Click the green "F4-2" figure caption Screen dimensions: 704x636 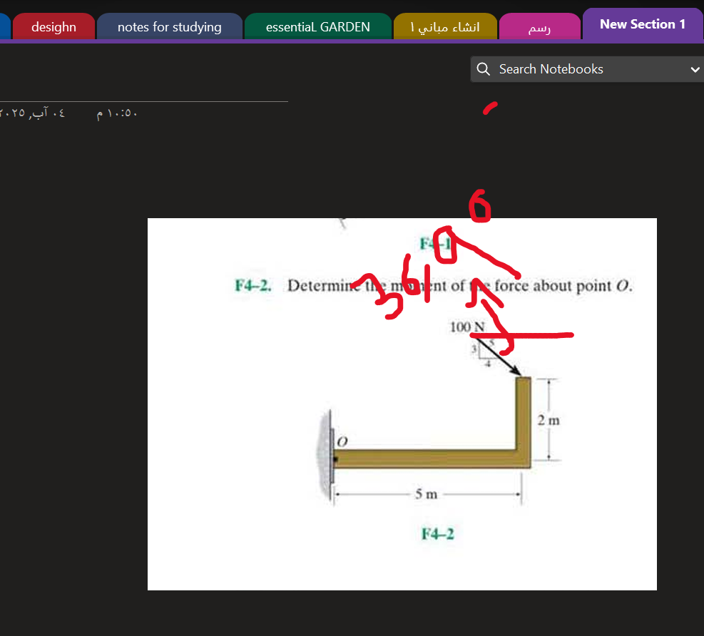click(x=437, y=533)
